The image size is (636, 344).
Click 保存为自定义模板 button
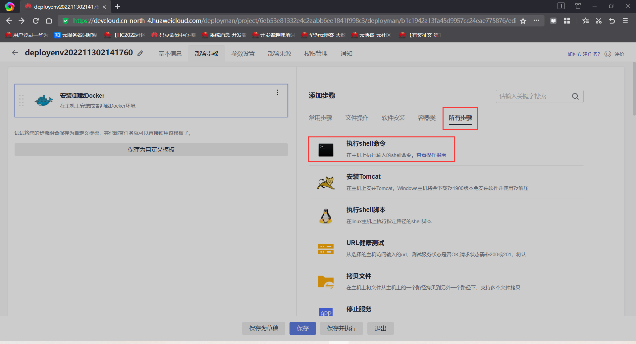click(151, 150)
